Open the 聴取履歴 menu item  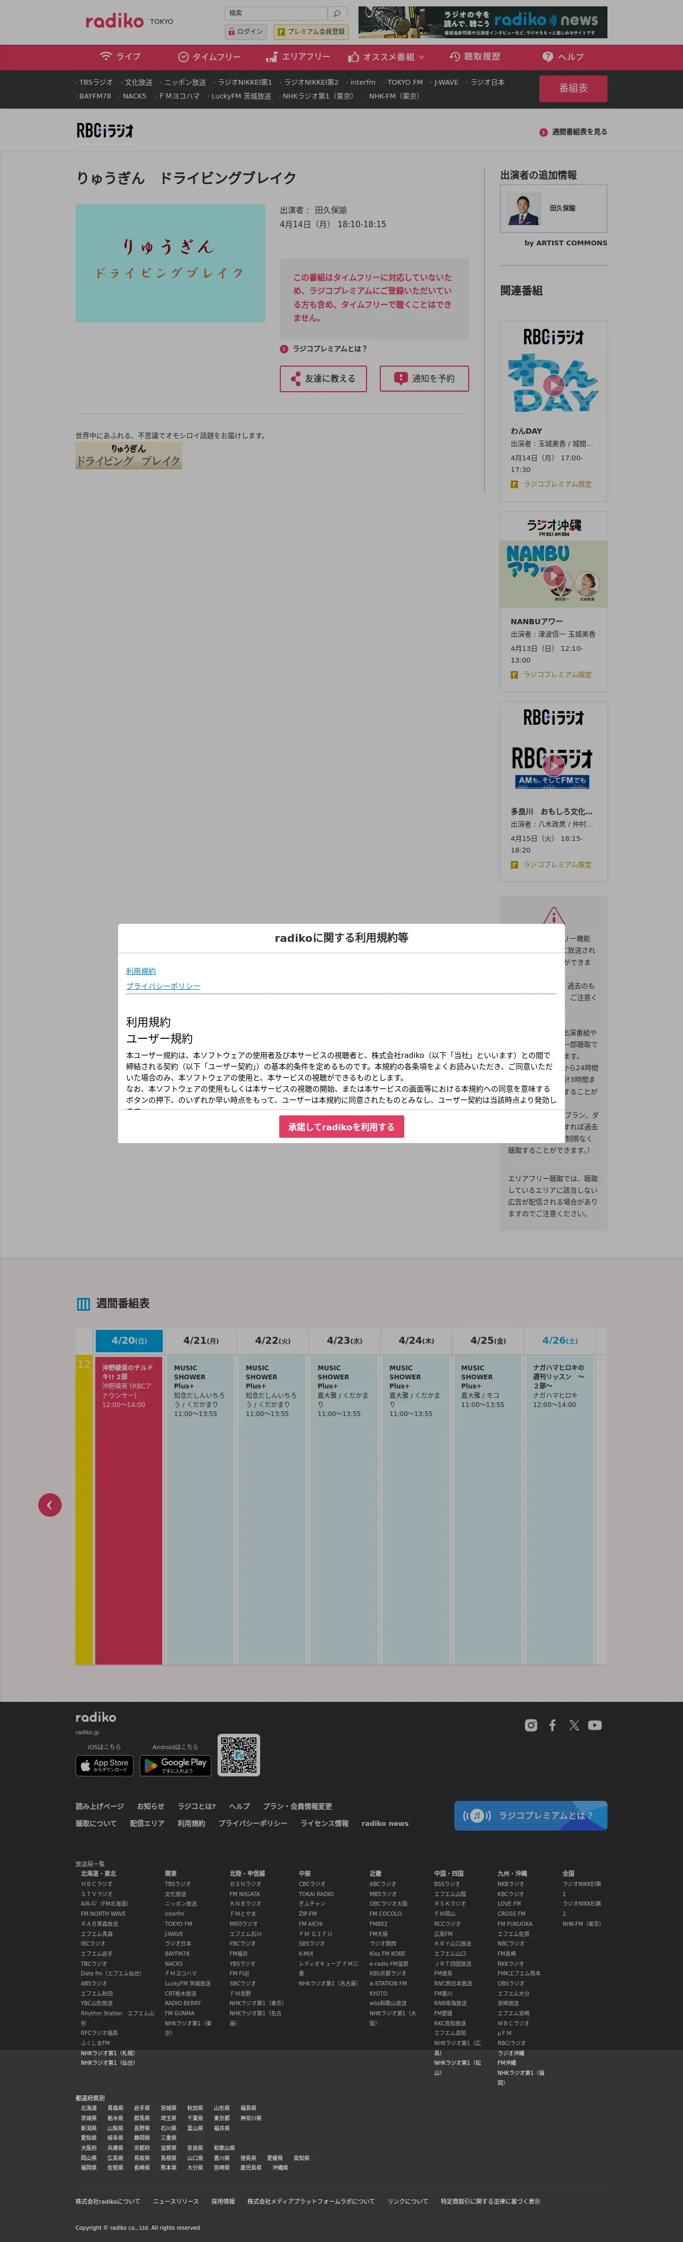click(475, 56)
